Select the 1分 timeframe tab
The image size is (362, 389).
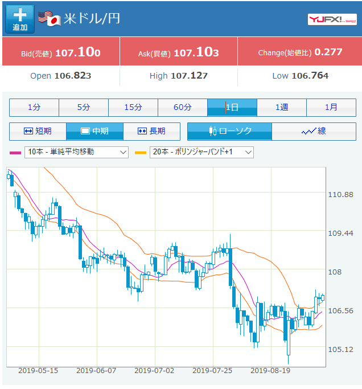(34, 107)
